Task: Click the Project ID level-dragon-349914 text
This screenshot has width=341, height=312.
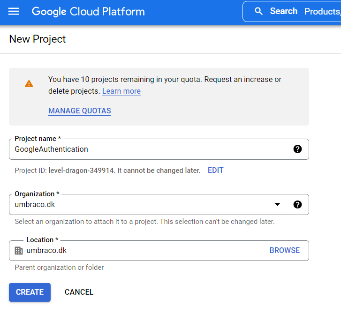Action: [81, 171]
